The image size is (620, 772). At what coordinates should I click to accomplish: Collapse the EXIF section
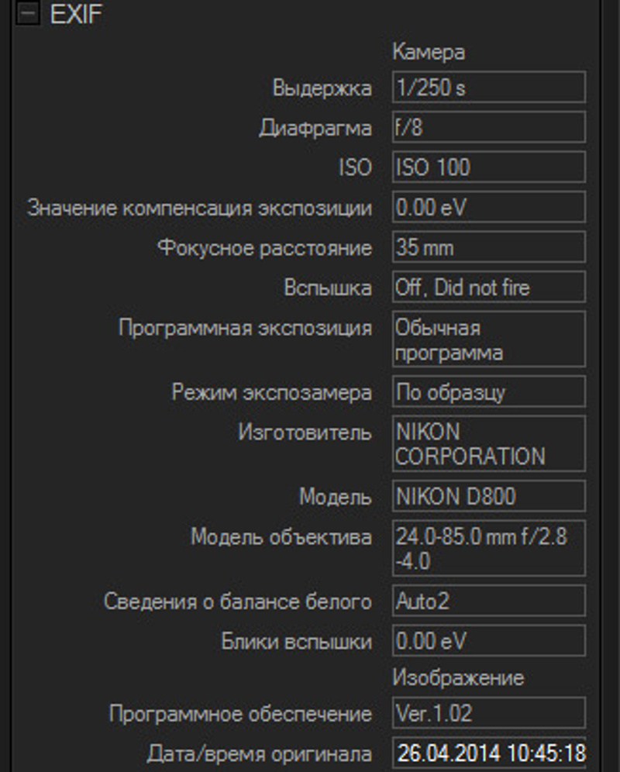[x=28, y=13]
